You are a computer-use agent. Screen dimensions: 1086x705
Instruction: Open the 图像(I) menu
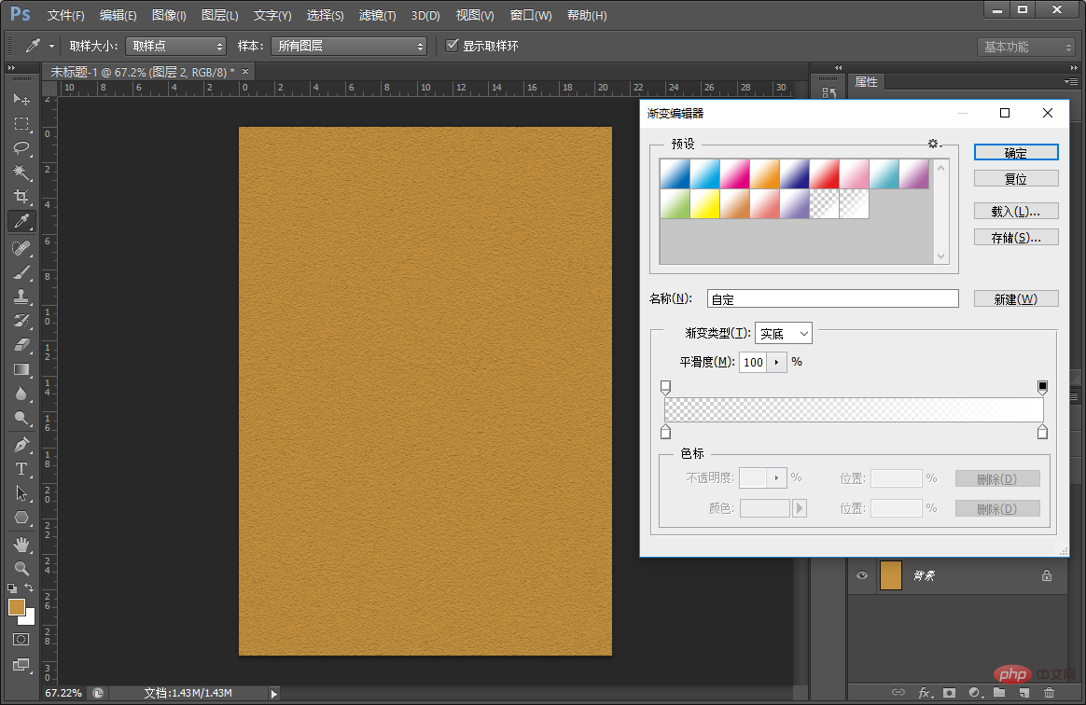click(x=169, y=15)
